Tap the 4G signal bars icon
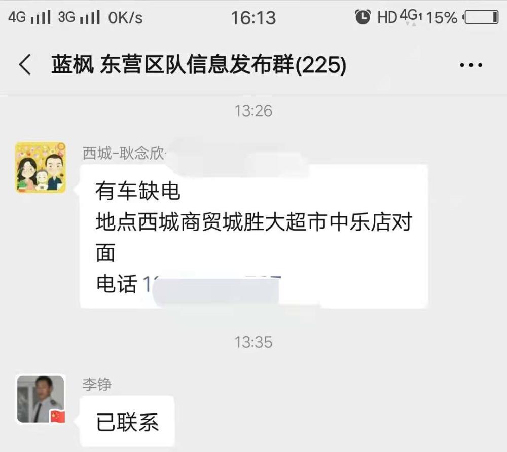Viewport: 507px width, 452px height. [x=29, y=17]
